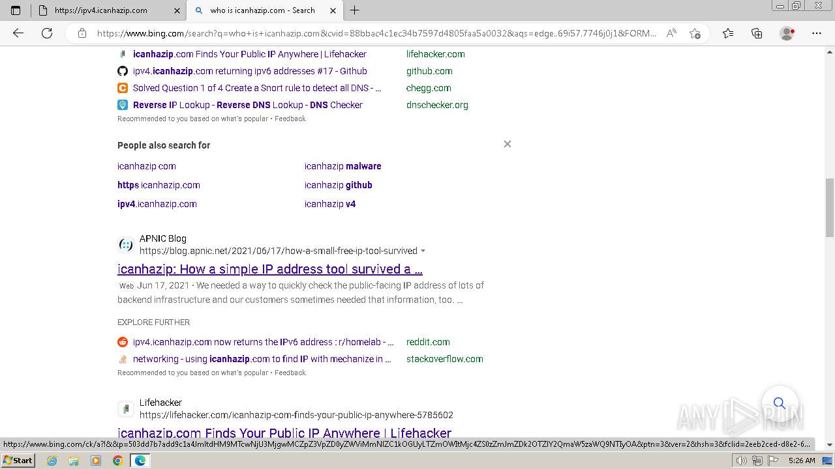Click the browser Back arrow
The width and height of the screenshot is (835, 469).
coord(18,33)
